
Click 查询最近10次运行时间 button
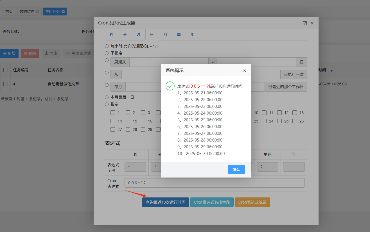point(165,202)
